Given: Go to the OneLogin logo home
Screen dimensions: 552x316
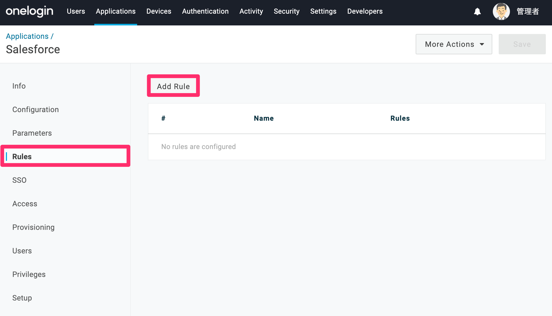Looking at the screenshot, I should coord(29,12).
